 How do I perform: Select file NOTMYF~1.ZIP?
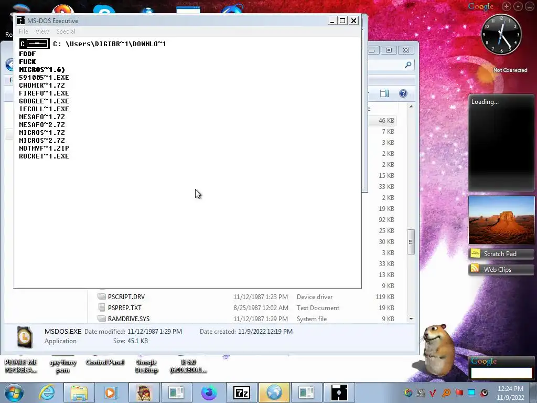coord(44,149)
